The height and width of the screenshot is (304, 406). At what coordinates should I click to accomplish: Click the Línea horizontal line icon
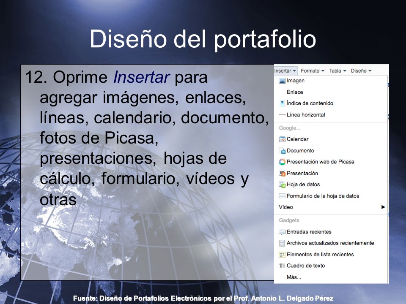click(x=282, y=114)
